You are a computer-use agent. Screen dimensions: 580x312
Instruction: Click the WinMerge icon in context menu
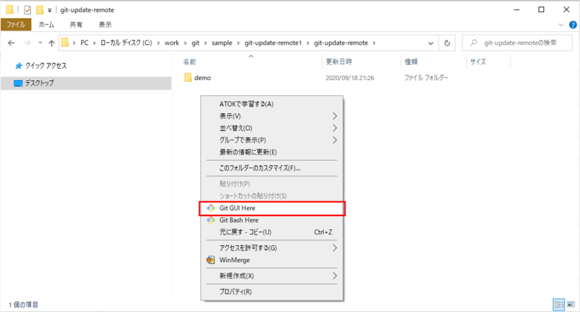[x=211, y=260]
